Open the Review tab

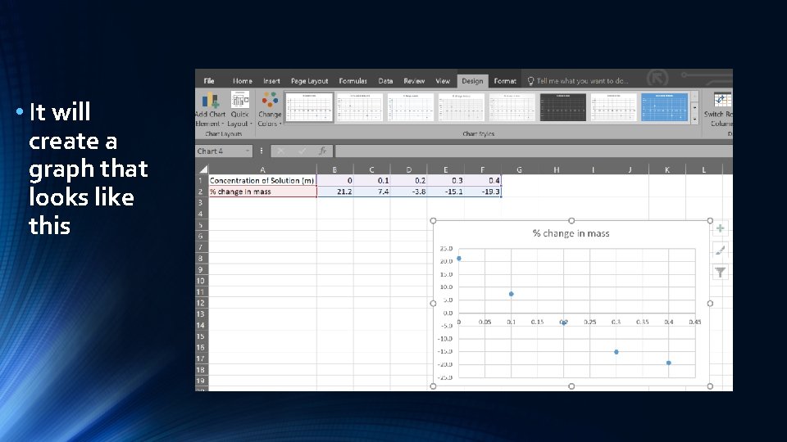tap(414, 81)
